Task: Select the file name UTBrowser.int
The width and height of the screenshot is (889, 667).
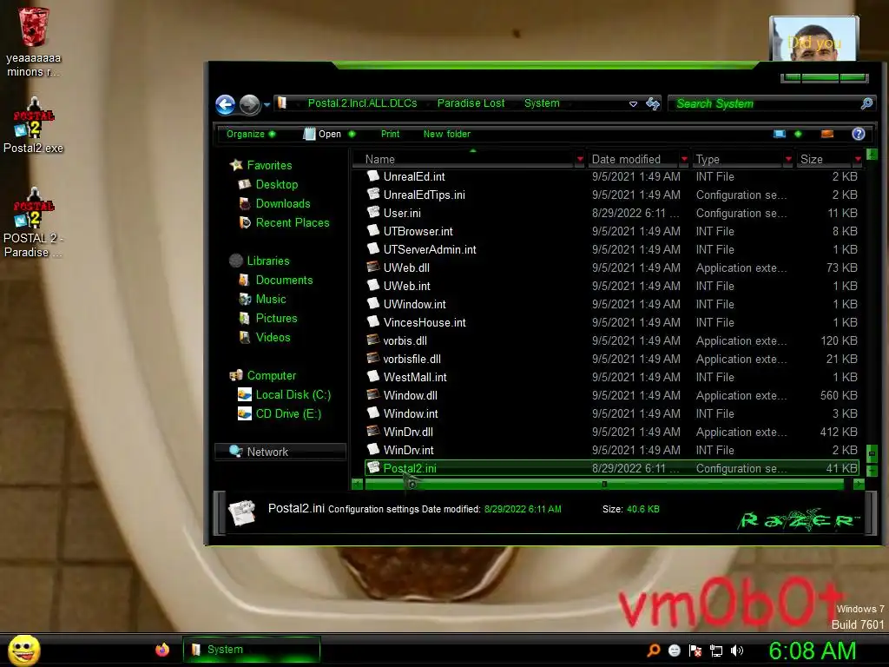Action: tap(418, 231)
